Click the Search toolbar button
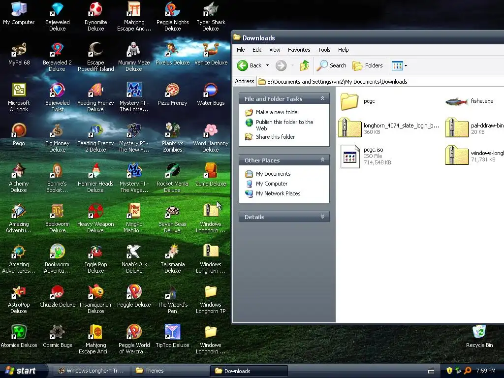The width and height of the screenshot is (504, 378). [331, 65]
